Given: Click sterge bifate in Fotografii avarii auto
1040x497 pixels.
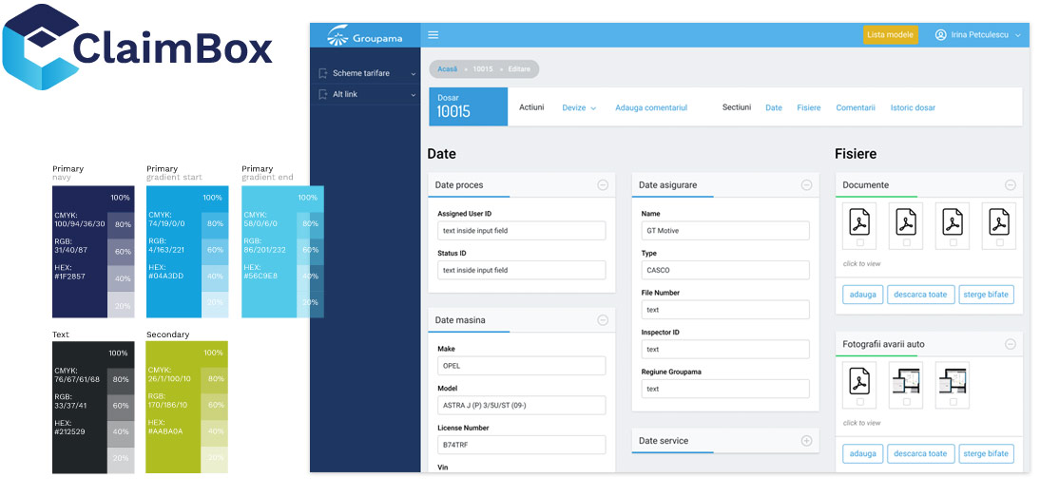Looking at the screenshot, I should point(986,453).
